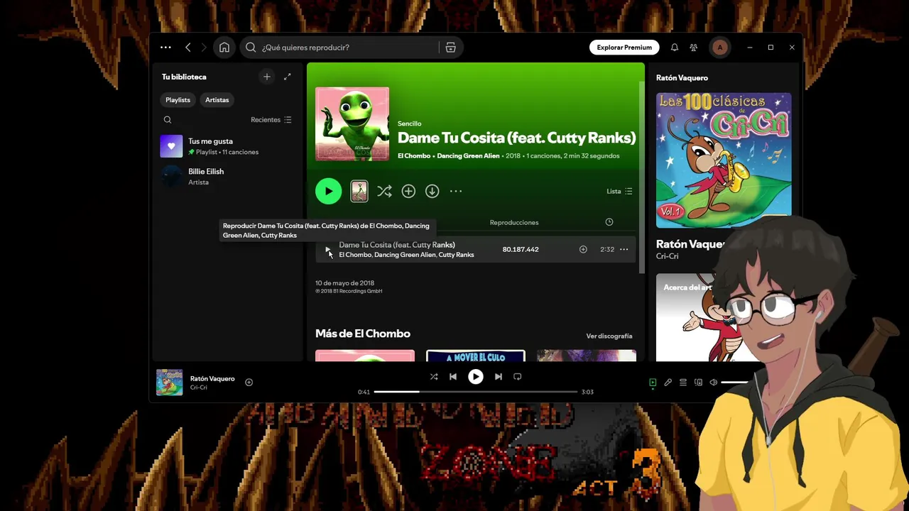Click Las 100 Clásicas de Cri-Cri cover

pos(724,160)
